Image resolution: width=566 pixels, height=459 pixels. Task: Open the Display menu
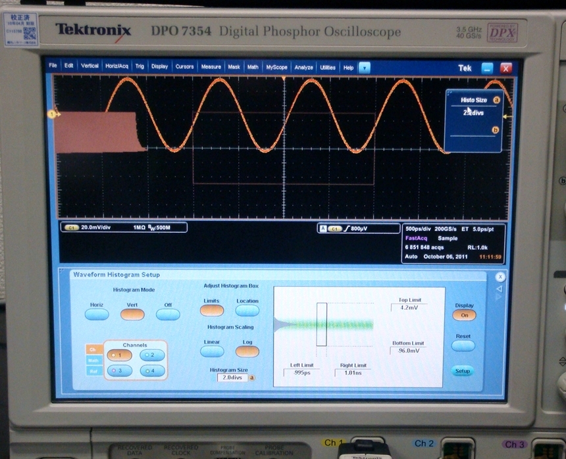[159, 66]
